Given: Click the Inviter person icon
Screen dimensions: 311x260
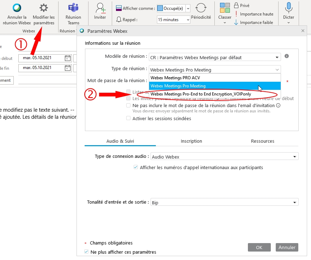Looking at the screenshot, I should point(100,8).
